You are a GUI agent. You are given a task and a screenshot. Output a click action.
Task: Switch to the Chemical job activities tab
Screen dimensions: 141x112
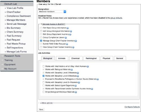tap(76, 58)
